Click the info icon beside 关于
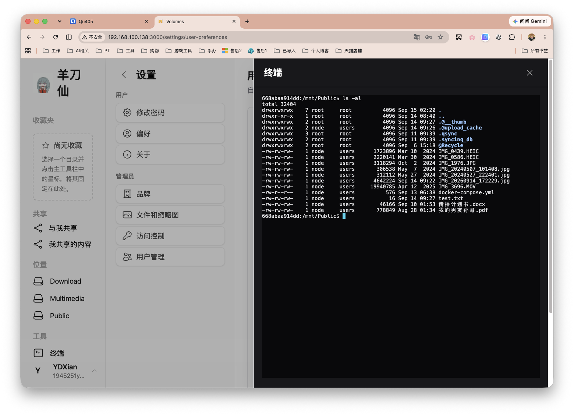This screenshot has height=415, width=574. coord(127,155)
